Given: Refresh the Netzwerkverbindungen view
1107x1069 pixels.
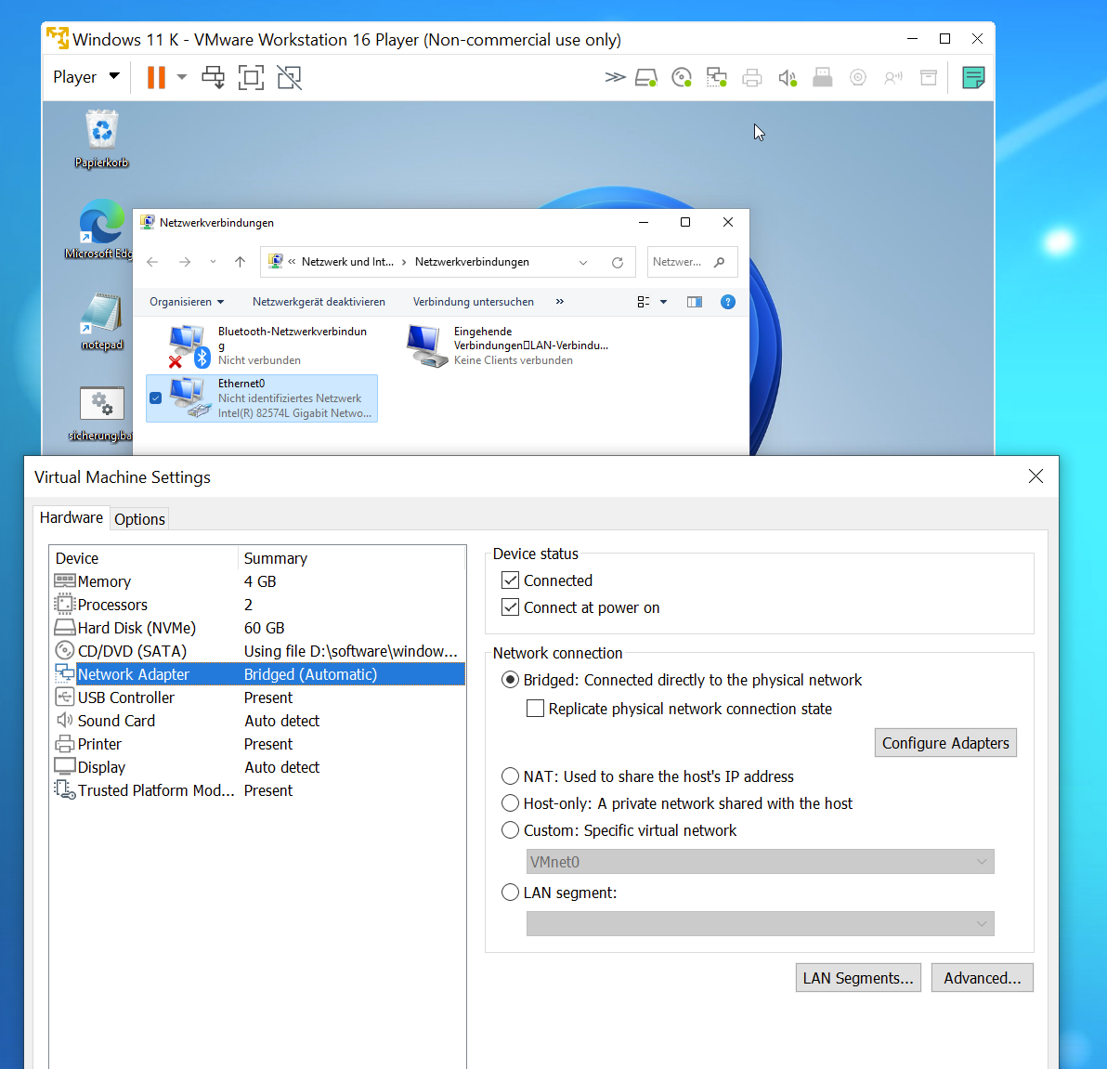Looking at the screenshot, I should pos(618,262).
